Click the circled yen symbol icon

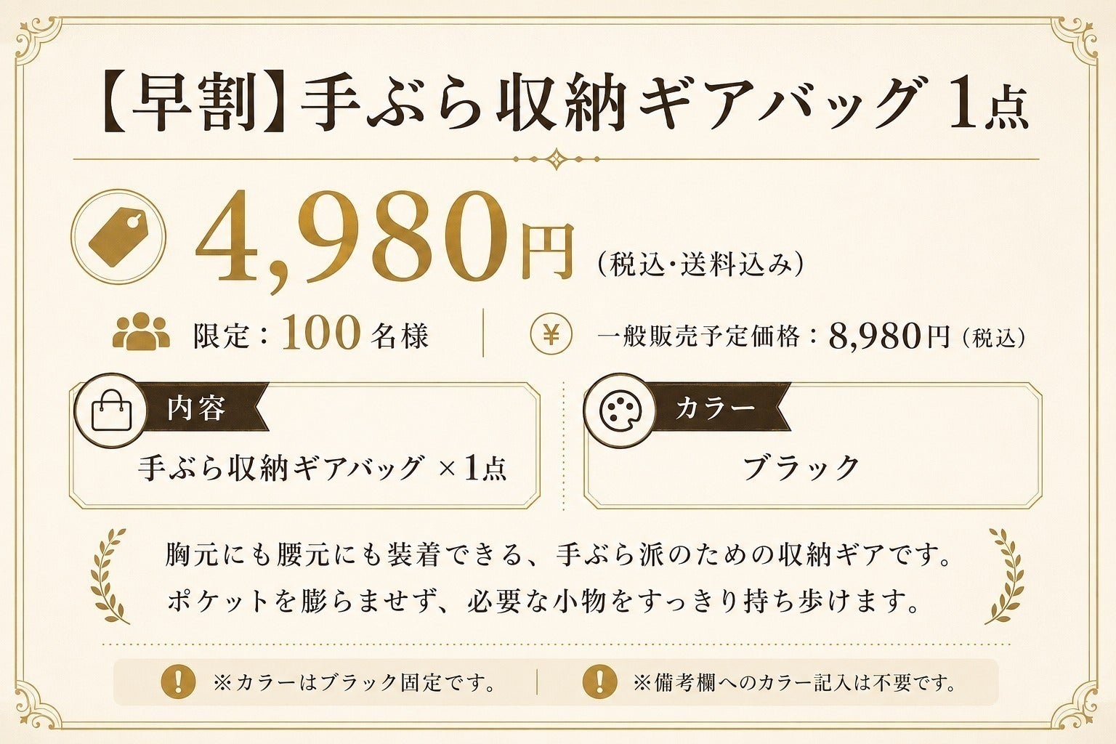(x=551, y=334)
